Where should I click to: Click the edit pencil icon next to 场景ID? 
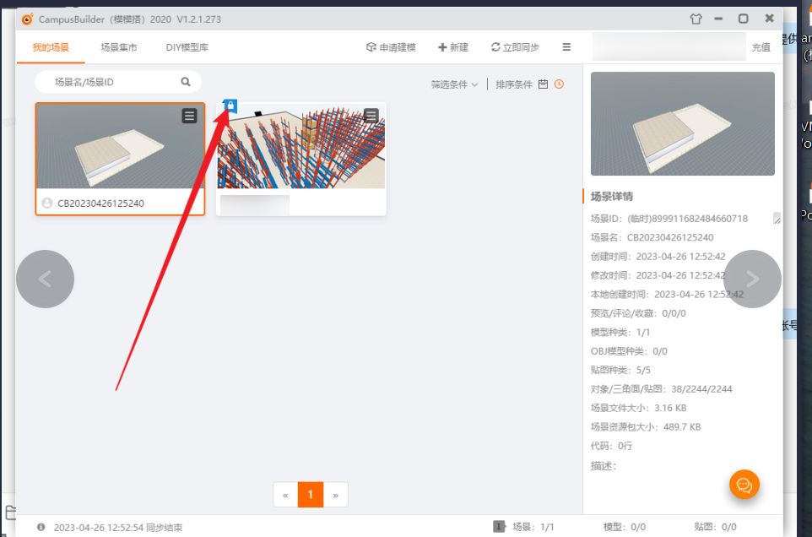(x=777, y=218)
